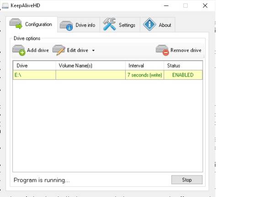This screenshot has width=265, height=197.
Task: Sort by the Interval column header
Action: tap(144, 66)
